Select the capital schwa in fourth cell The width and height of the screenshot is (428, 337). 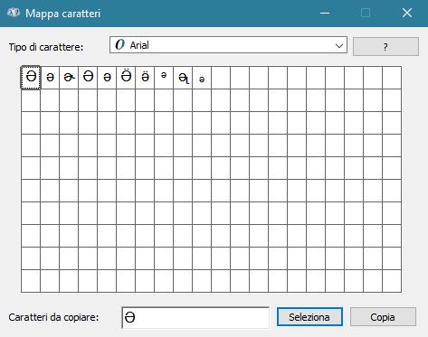coord(88,78)
